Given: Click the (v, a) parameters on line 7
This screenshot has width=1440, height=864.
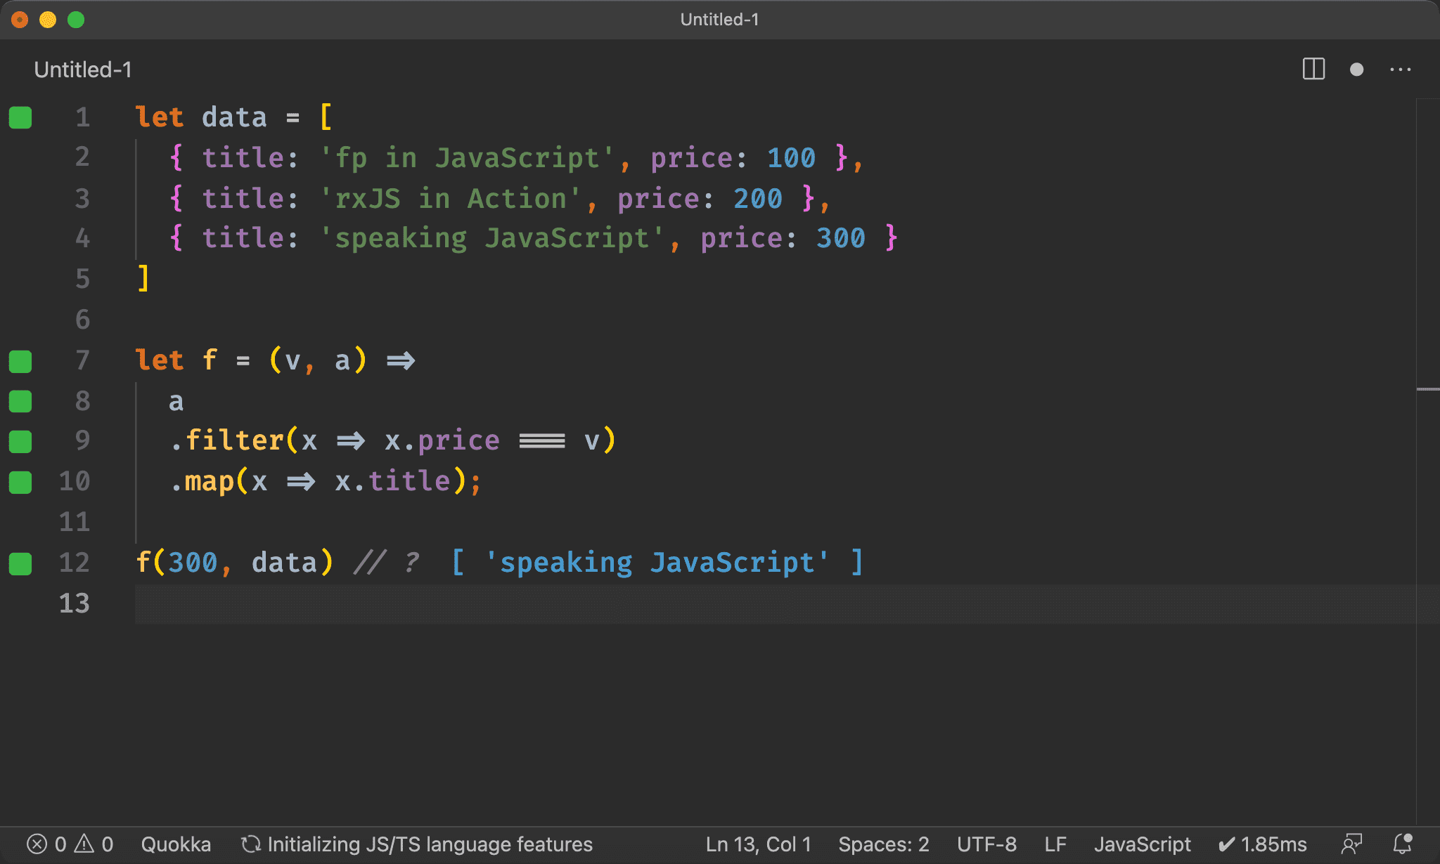Looking at the screenshot, I should click(x=318, y=361).
